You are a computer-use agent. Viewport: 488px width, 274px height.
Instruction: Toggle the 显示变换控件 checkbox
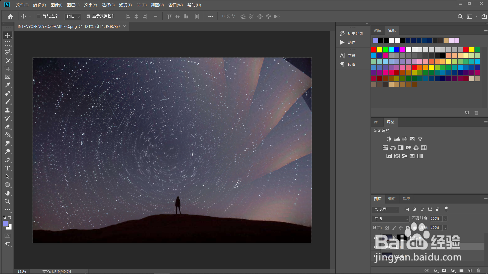click(x=88, y=16)
